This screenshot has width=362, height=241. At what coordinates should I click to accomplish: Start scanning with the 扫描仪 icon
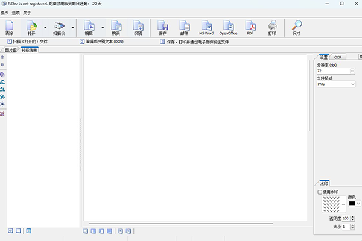(x=59, y=28)
